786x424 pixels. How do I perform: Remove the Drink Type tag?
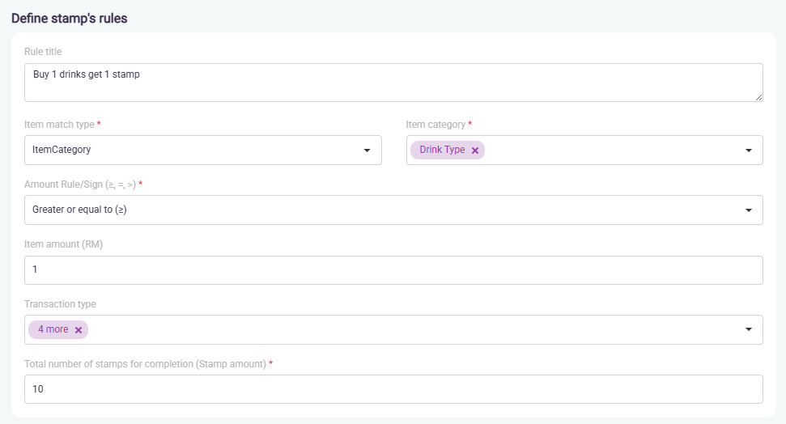[x=475, y=151]
